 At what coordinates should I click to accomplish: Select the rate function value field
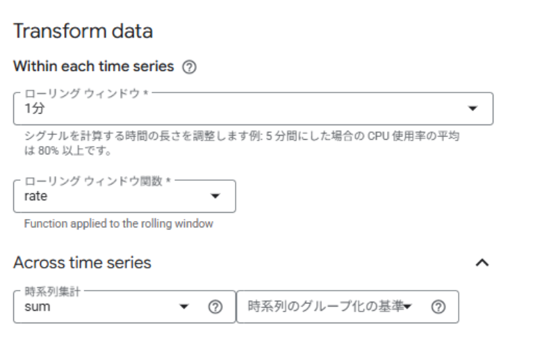pos(36,197)
